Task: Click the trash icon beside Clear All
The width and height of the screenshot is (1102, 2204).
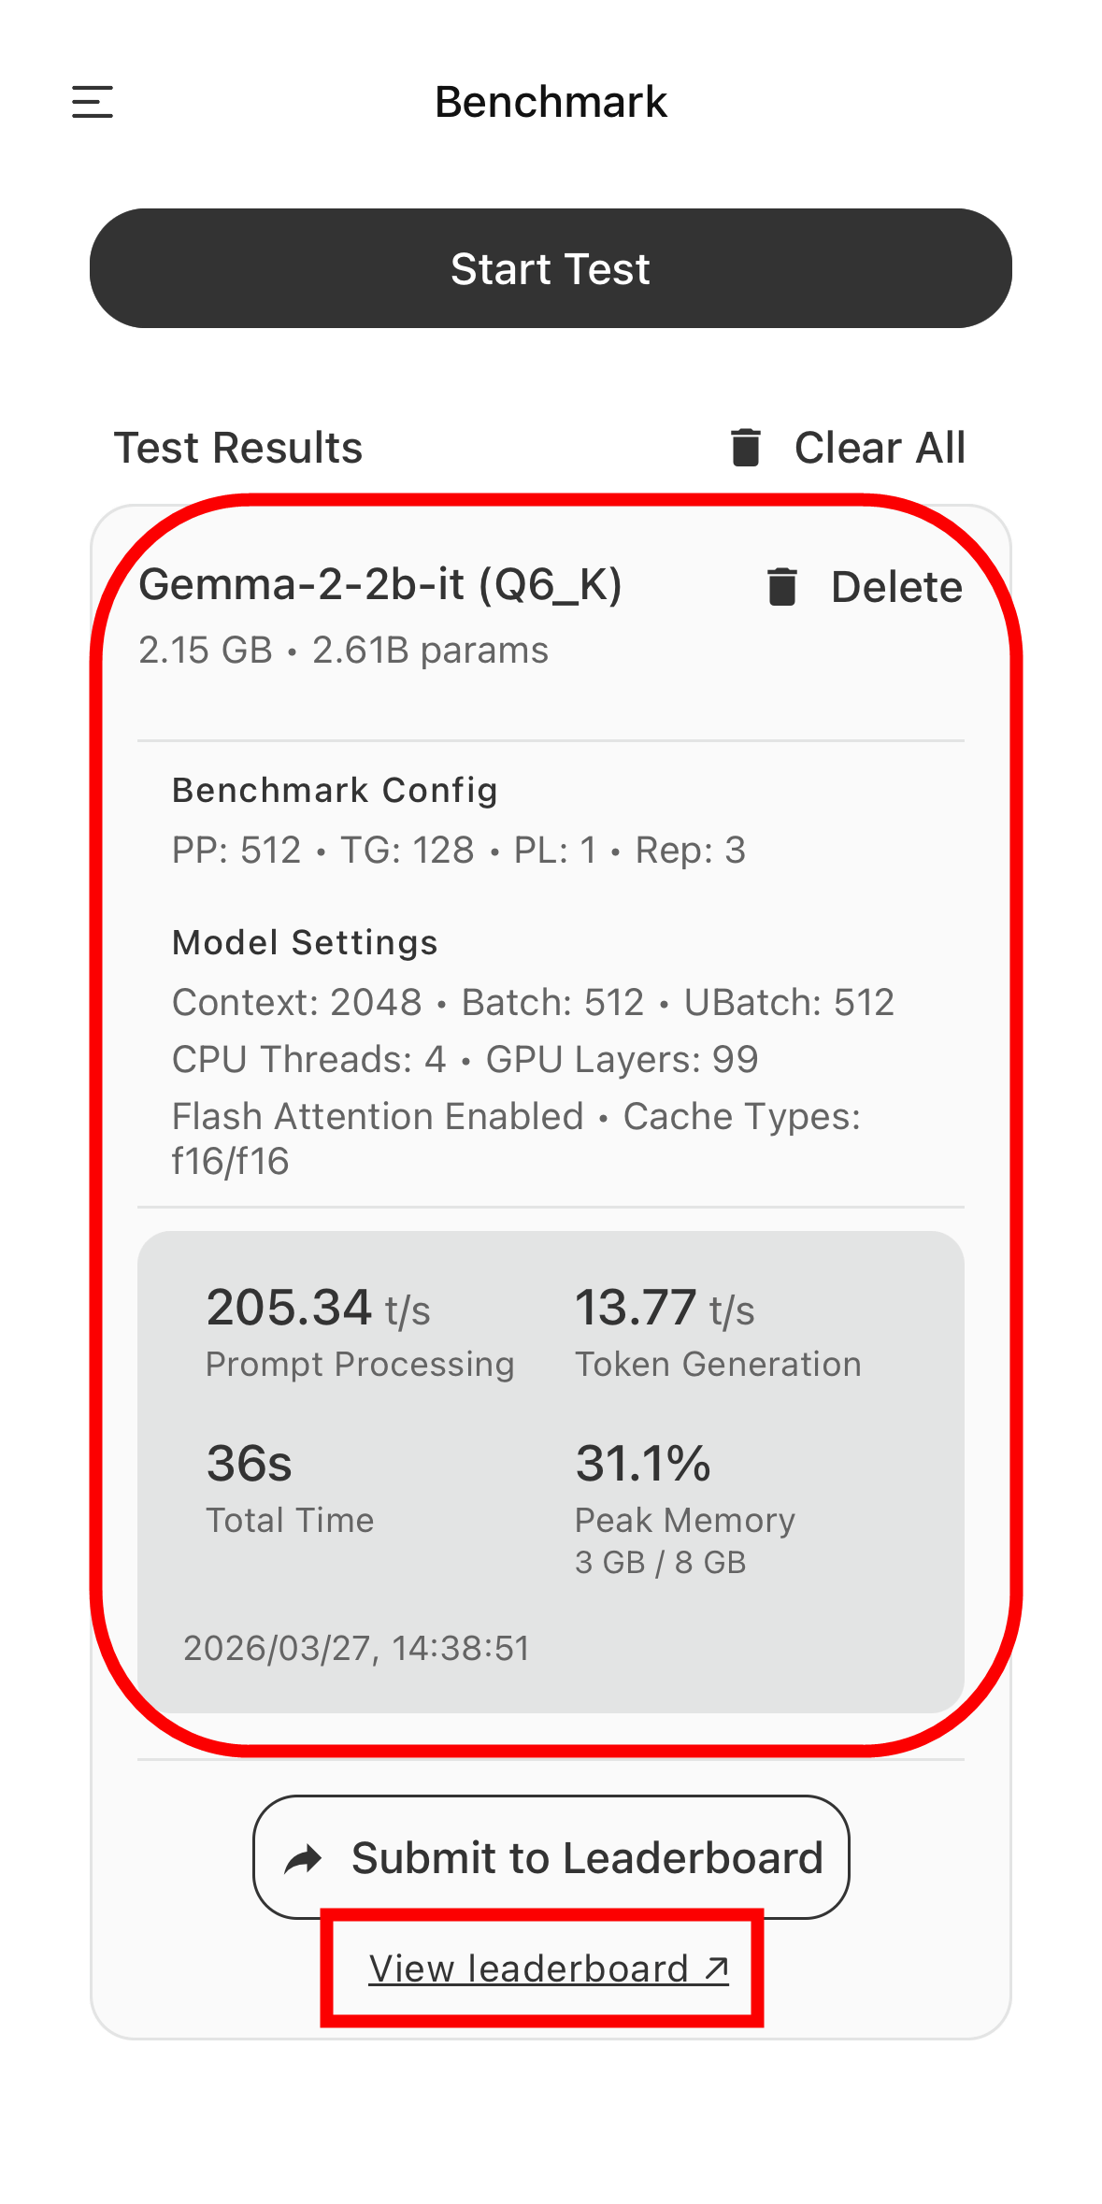Action: point(746,448)
